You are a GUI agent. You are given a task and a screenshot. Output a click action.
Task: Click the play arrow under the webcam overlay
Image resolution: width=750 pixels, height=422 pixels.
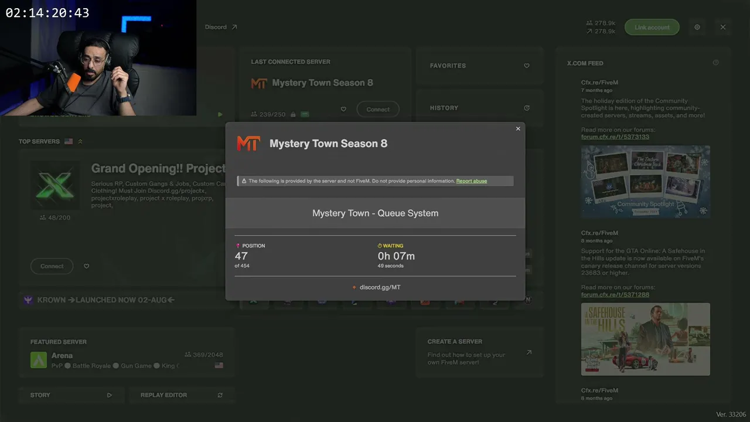(x=220, y=114)
